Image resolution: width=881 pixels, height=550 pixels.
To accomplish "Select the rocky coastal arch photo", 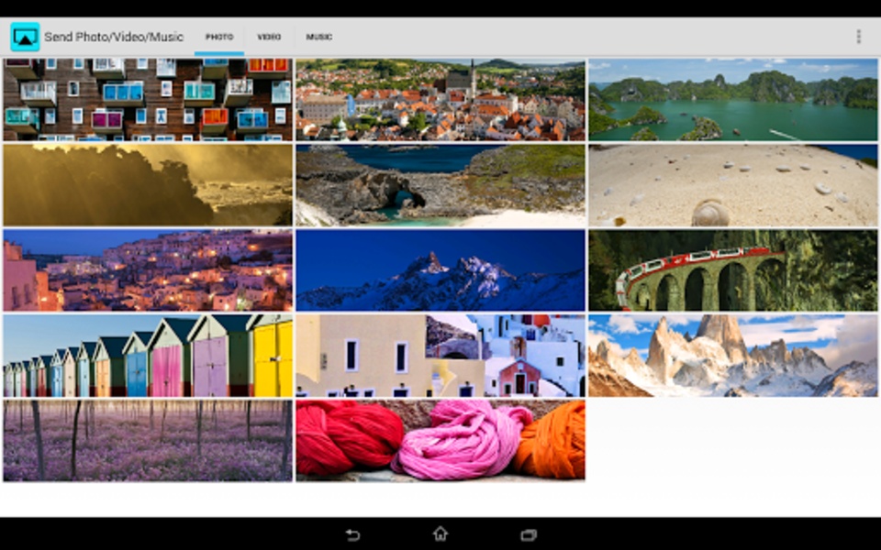I will pos(440,185).
